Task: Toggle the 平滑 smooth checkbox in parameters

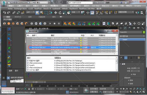Action: [x=132, y=74]
